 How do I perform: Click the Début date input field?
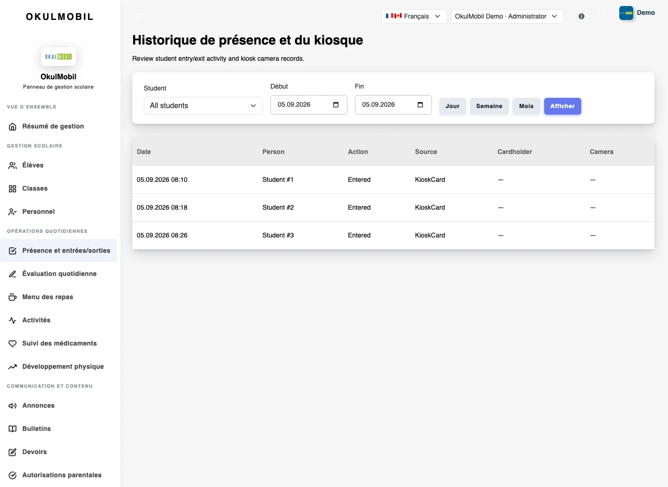pos(309,105)
